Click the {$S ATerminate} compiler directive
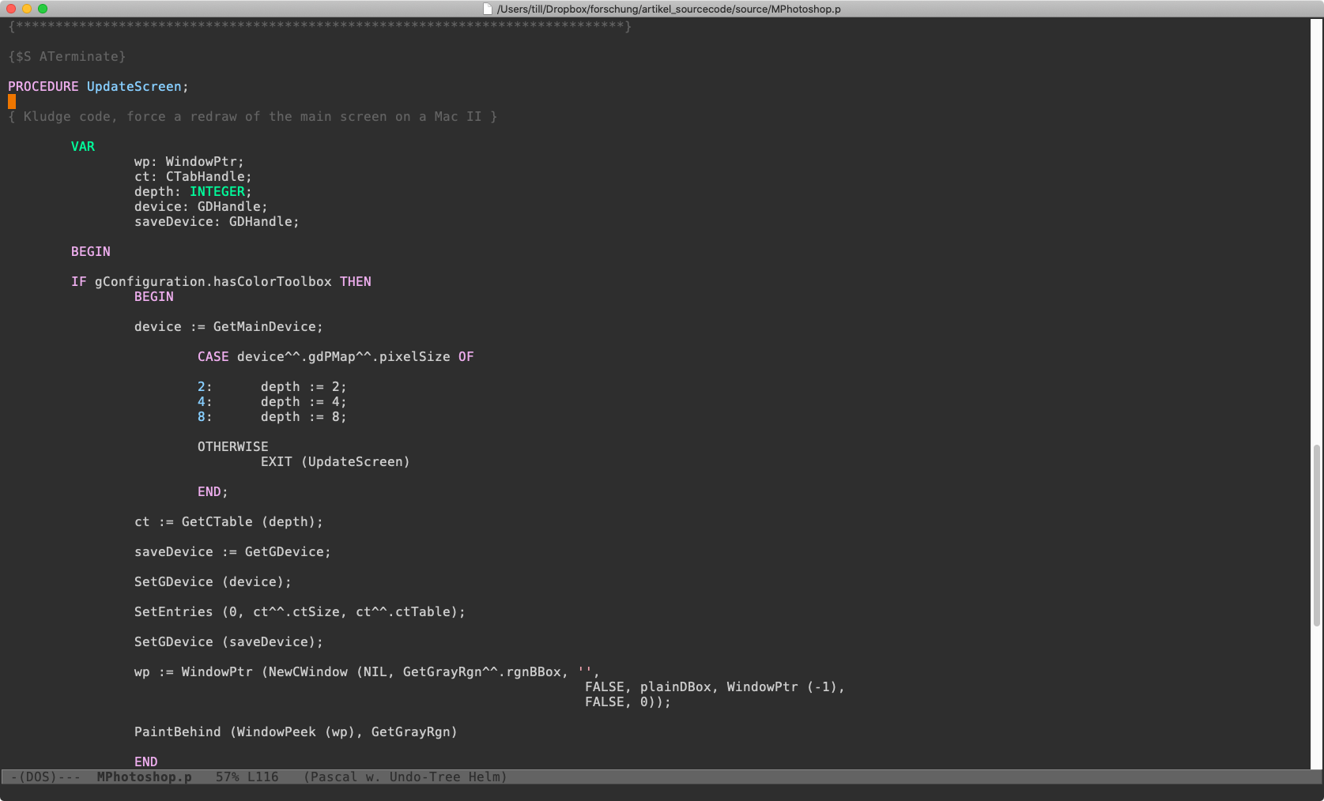 67,57
